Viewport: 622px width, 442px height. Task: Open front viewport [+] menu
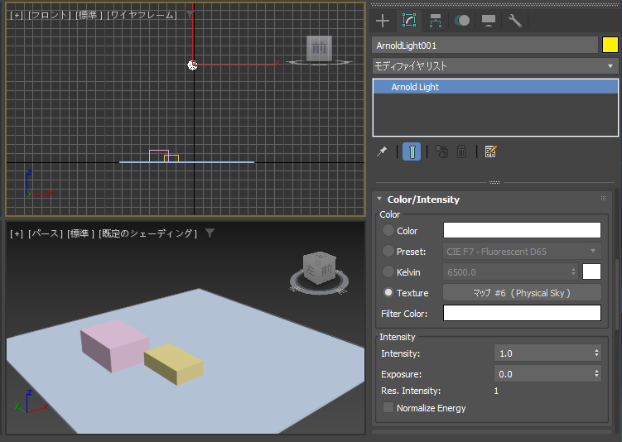click(17, 15)
